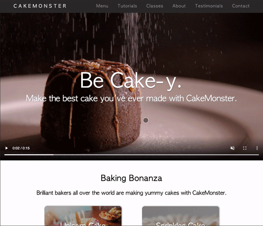Open the Classes link

point(154,6)
